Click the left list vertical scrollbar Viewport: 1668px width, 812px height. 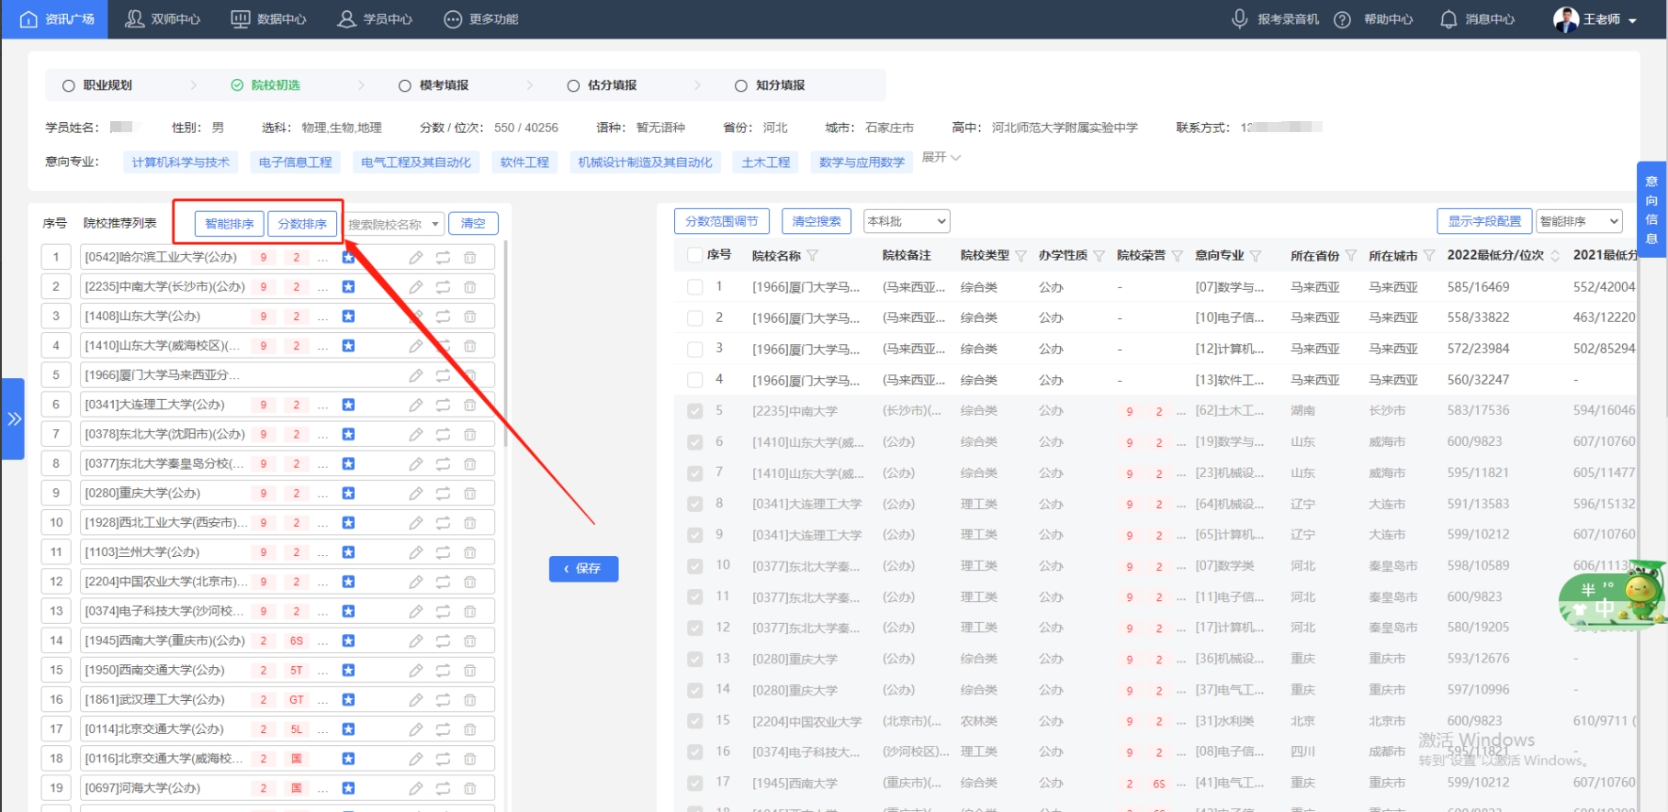505,344
